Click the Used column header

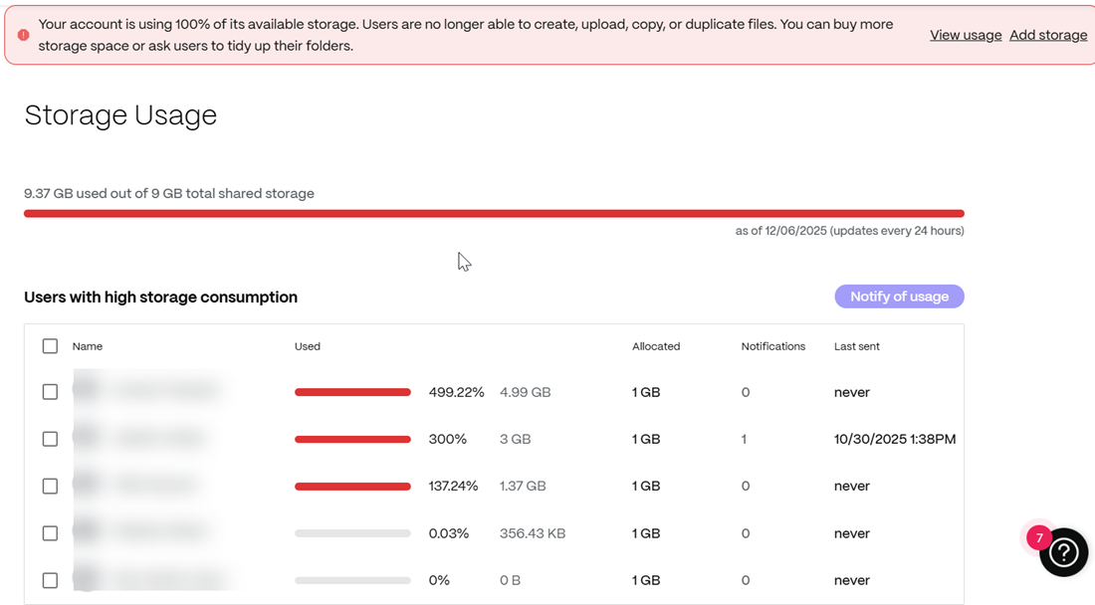308,346
